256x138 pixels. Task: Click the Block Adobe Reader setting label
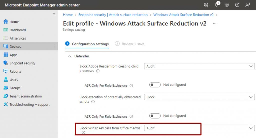pos(109,68)
